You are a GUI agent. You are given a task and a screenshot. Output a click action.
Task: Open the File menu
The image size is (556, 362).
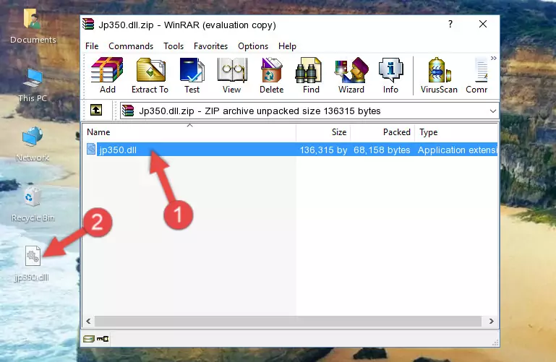(92, 46)
